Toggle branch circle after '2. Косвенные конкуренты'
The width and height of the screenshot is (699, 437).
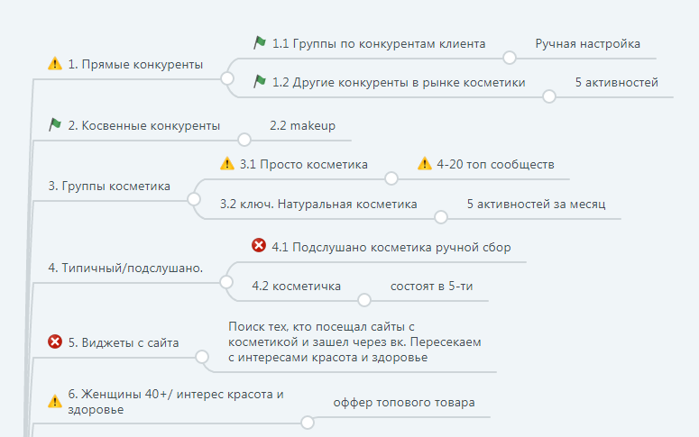(x=244, y=140)
